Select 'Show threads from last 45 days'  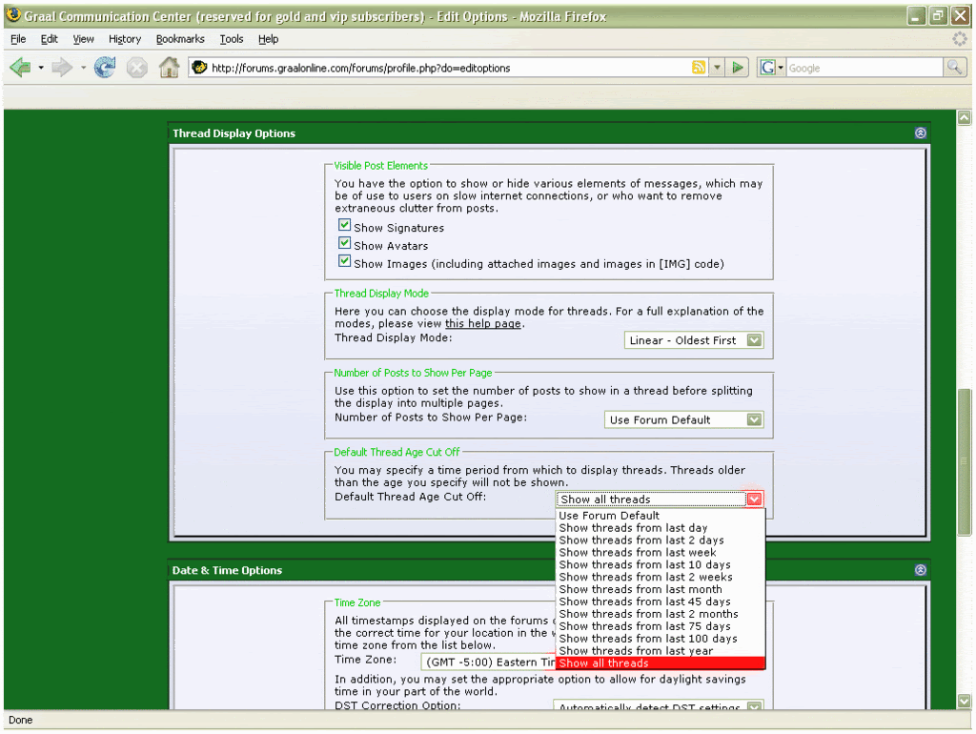[x=660, y=602]
